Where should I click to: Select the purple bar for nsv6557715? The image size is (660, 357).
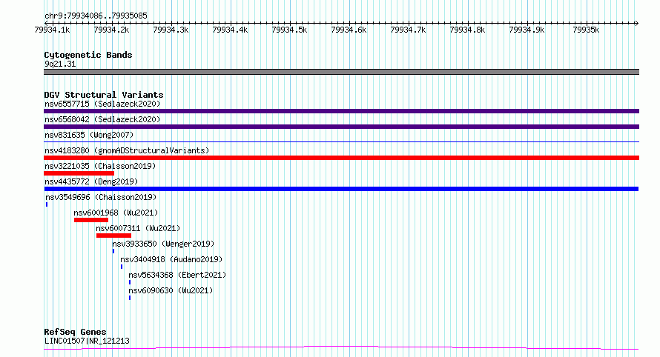tap(341, 111)
